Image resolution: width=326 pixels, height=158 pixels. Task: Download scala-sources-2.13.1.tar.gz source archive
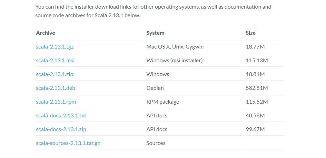click(68, 143)
